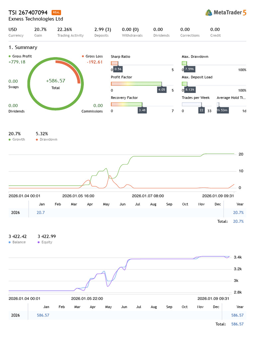Screen dimensions: 255x340
Task: Click the Recovery Factor 3.48 marker
Action: pyautogui.click(x=142, y=110)
